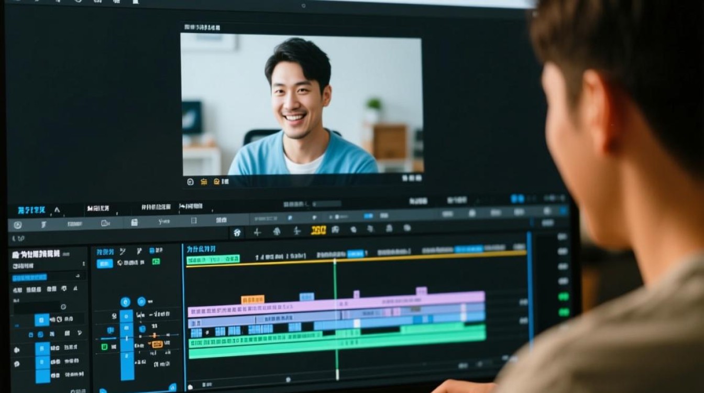Click the orange clip marker above the purple track
The image size is (704, 393).
point(252,300)
